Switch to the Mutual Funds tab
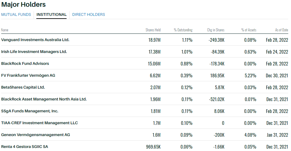The image size is (291, 151). coord(16,15)
